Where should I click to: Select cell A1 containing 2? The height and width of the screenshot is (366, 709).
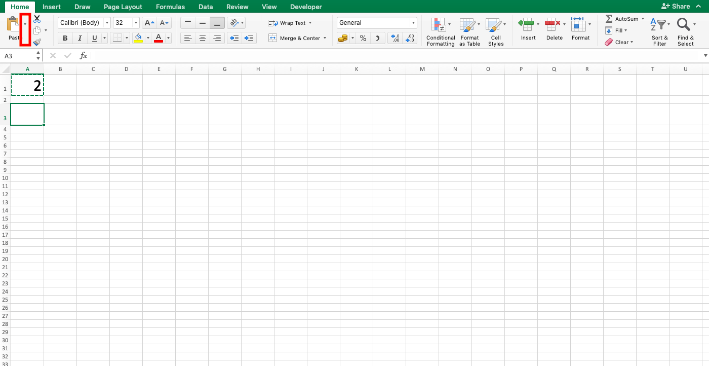click(27, 85)
